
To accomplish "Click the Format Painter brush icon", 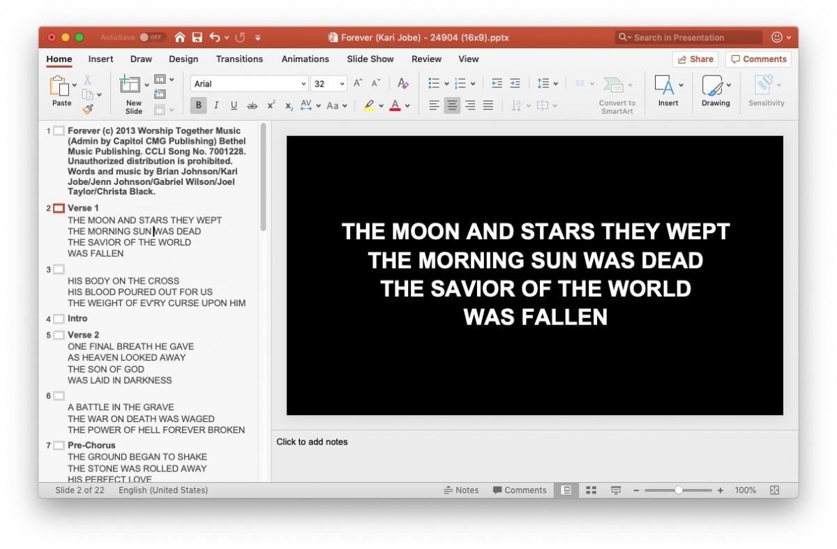I will tap(88, 109).
